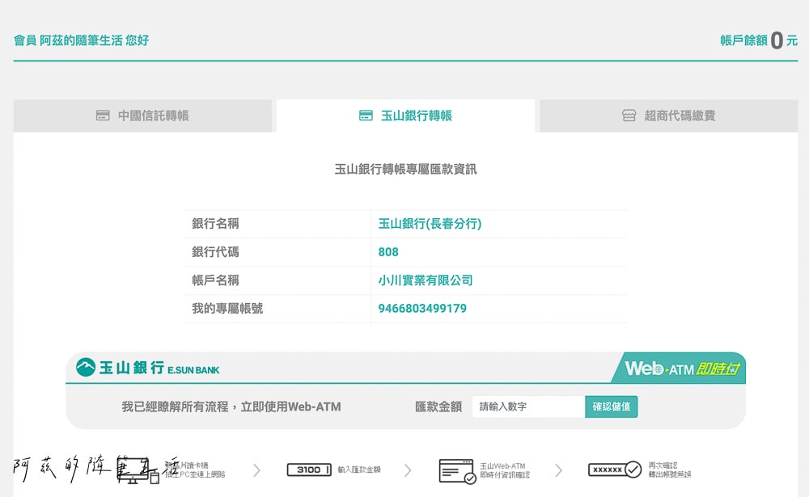
Task: Click the account number 9466803499179
Action: tap(422, 309)
